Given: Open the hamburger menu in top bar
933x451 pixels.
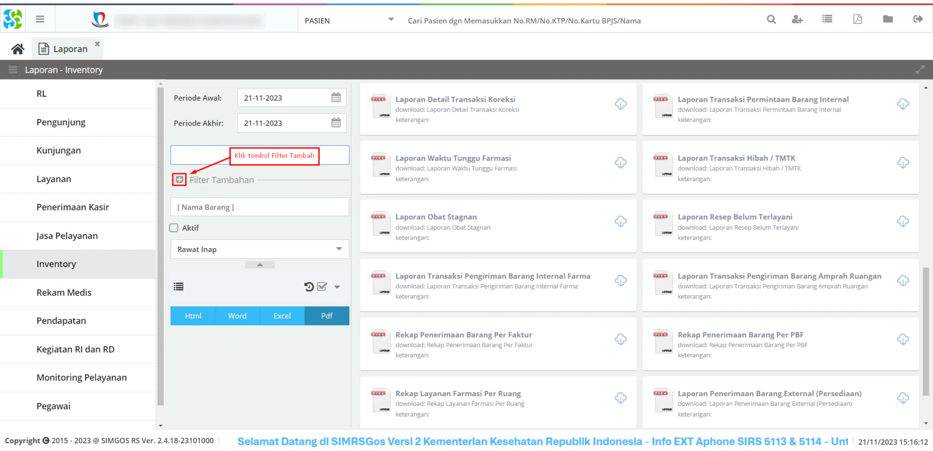Looking at the screenshot, I should coord(40,19).
